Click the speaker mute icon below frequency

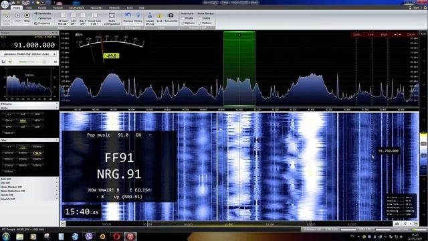11,62
